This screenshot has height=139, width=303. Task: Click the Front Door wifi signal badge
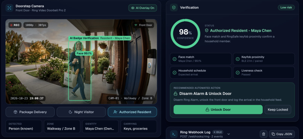click(143, 25)
